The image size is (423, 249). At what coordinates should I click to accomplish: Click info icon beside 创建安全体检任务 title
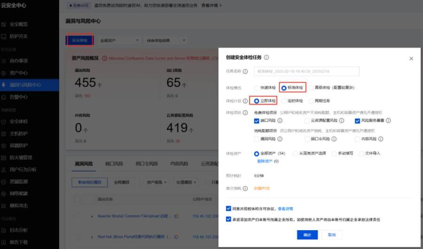click(x=266, y=57)
